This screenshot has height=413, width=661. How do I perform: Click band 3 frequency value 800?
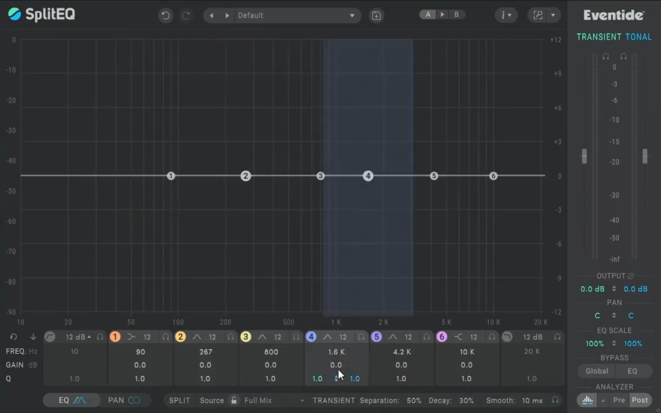tap(271, 352)
